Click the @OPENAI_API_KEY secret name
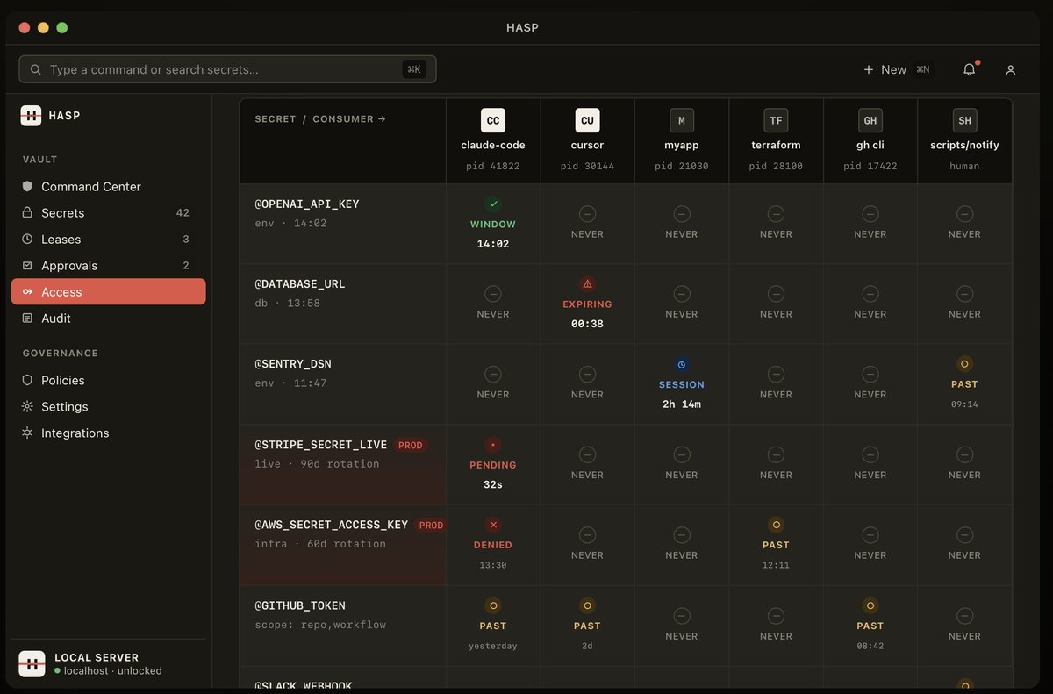Screen dimensions: 1053x694 307,204
